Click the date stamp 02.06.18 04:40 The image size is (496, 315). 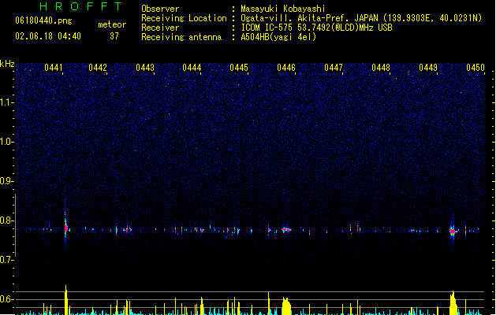click(48, 36)
